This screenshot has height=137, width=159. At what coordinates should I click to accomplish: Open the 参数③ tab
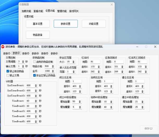point(26,53)
